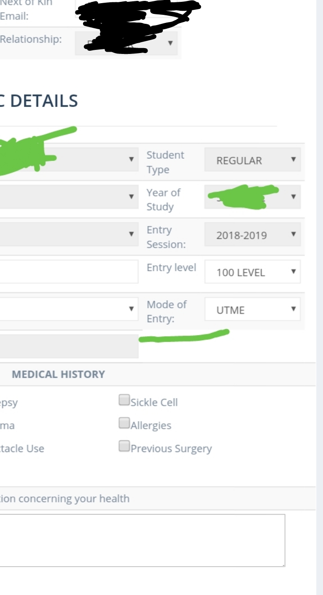Open the Entry Session dropdown showing 2018-2019

click(252, 235)
